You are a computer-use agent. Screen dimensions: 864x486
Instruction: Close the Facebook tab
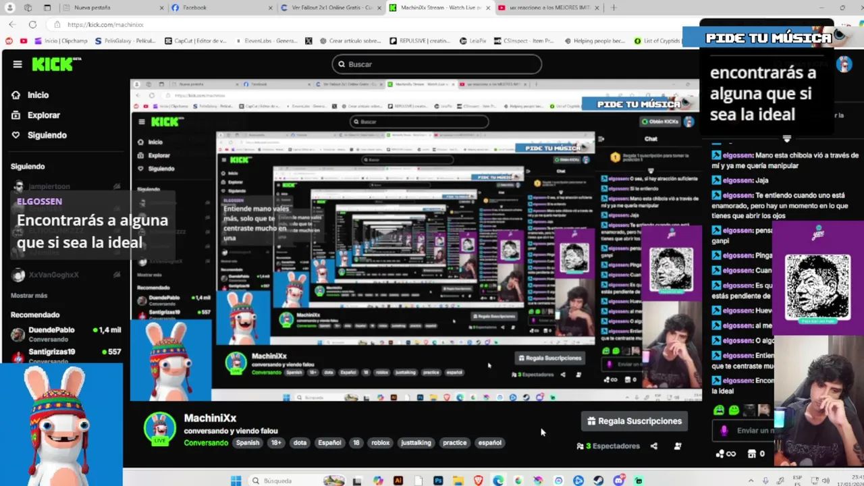(270, 7)
